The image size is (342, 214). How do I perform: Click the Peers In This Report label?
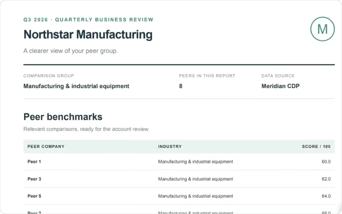tap(207, 76)
